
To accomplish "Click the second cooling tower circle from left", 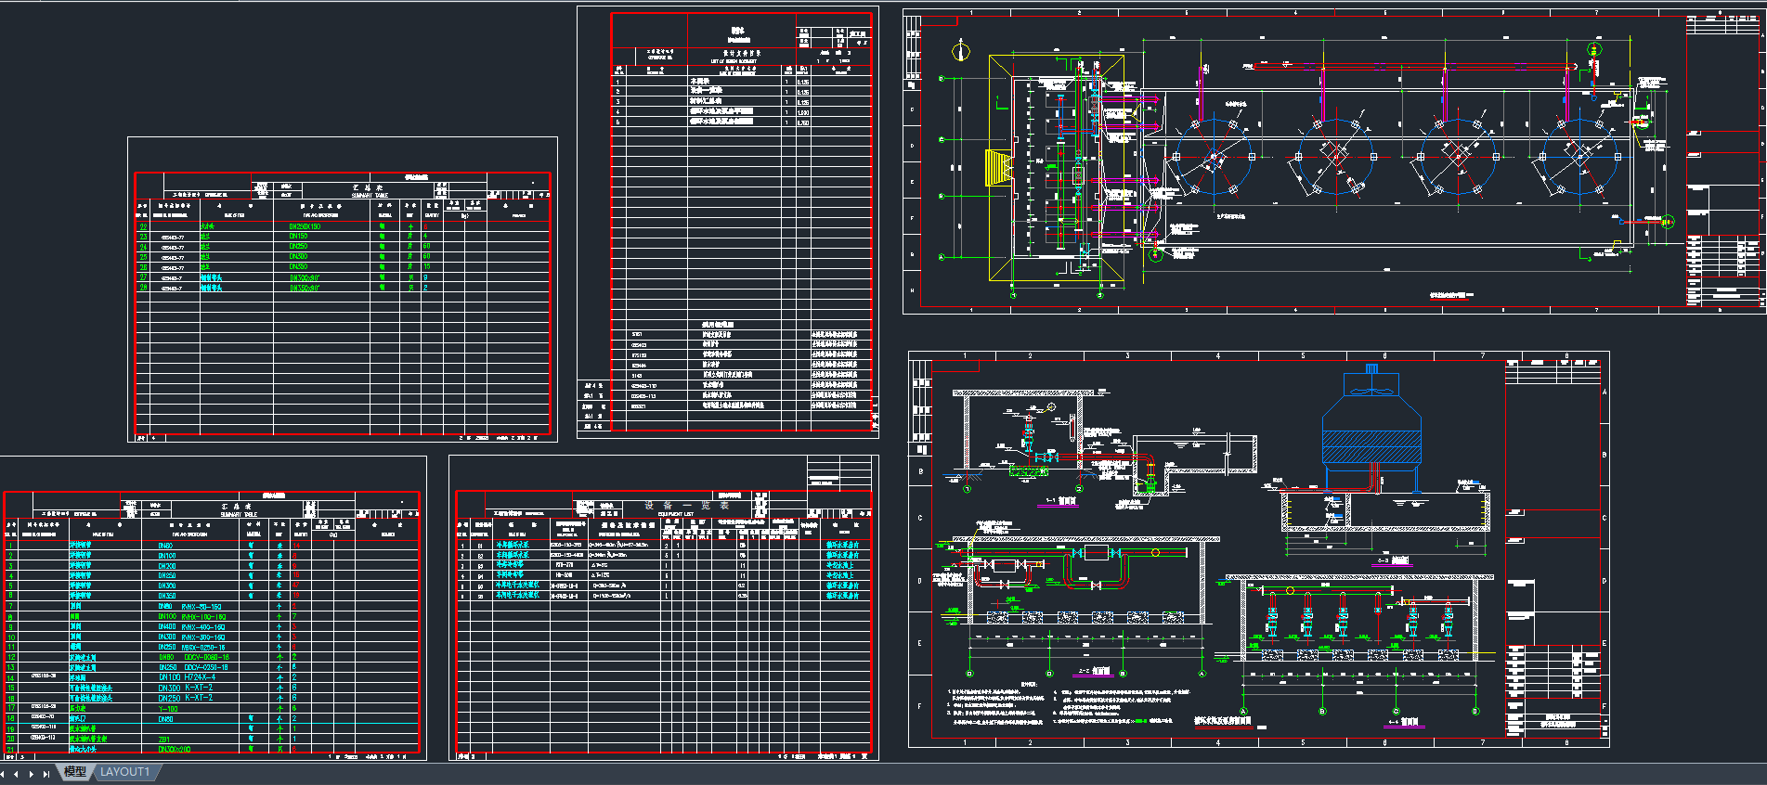I will [1335, 158].
